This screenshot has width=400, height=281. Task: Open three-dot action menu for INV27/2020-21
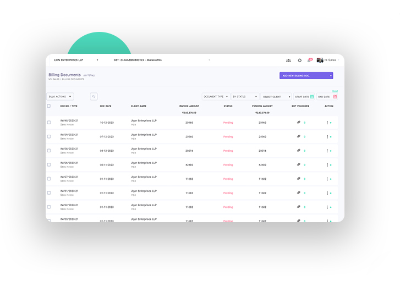[x=327, y=179]
